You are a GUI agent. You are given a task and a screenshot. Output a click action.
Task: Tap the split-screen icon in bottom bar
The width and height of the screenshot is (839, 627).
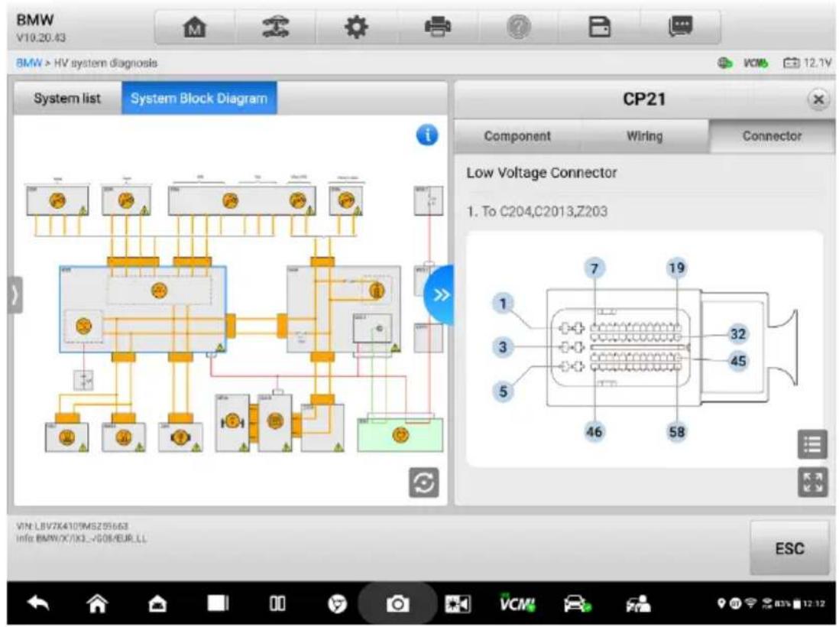click(277, 604)
